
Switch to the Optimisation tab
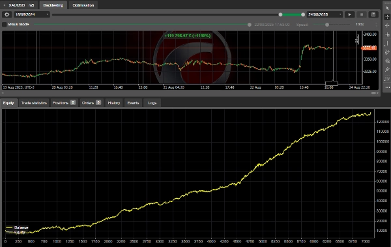[x=83, y=5]
